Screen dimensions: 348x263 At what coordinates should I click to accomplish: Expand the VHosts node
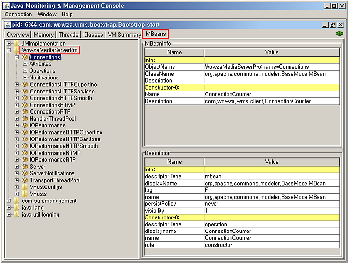[x=17, y=194]
